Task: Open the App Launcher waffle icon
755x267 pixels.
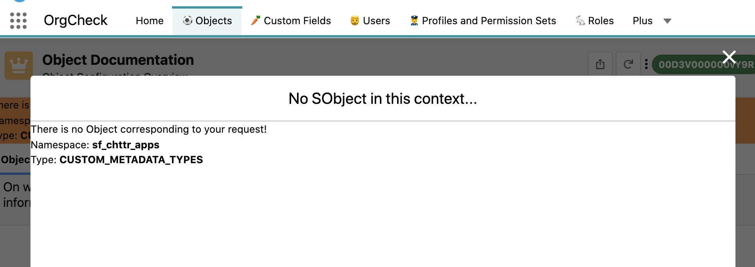Action: tap(18, 20)
